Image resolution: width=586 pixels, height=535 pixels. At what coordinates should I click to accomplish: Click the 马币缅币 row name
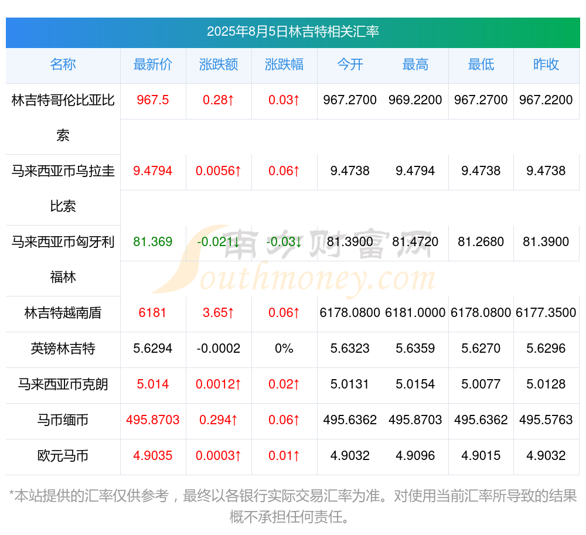pos(63,420)
